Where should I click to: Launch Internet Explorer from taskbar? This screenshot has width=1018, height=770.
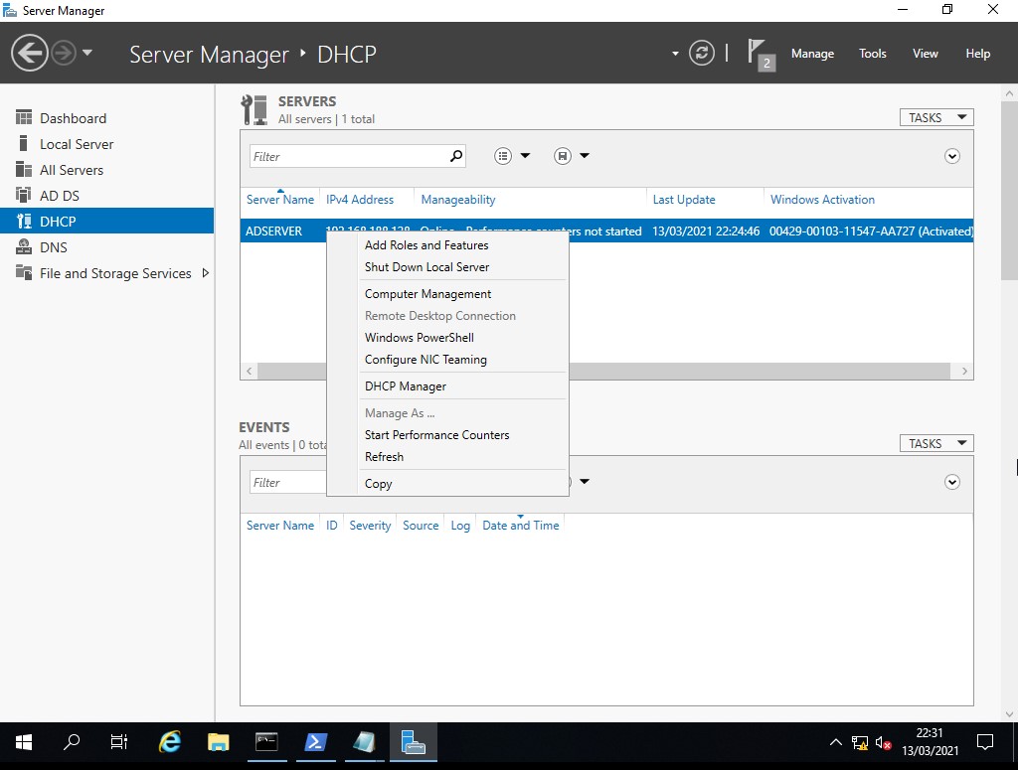click(x=171, y=742)
